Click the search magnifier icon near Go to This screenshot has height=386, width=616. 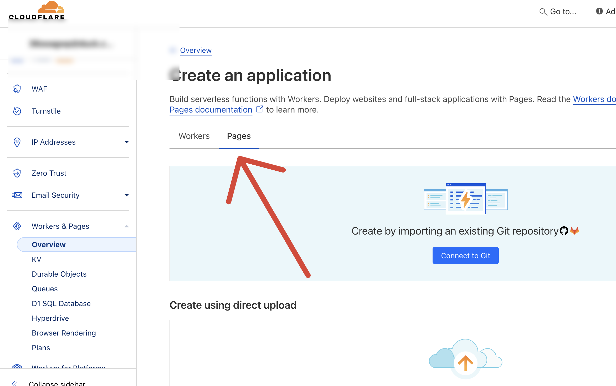[543, 12]
